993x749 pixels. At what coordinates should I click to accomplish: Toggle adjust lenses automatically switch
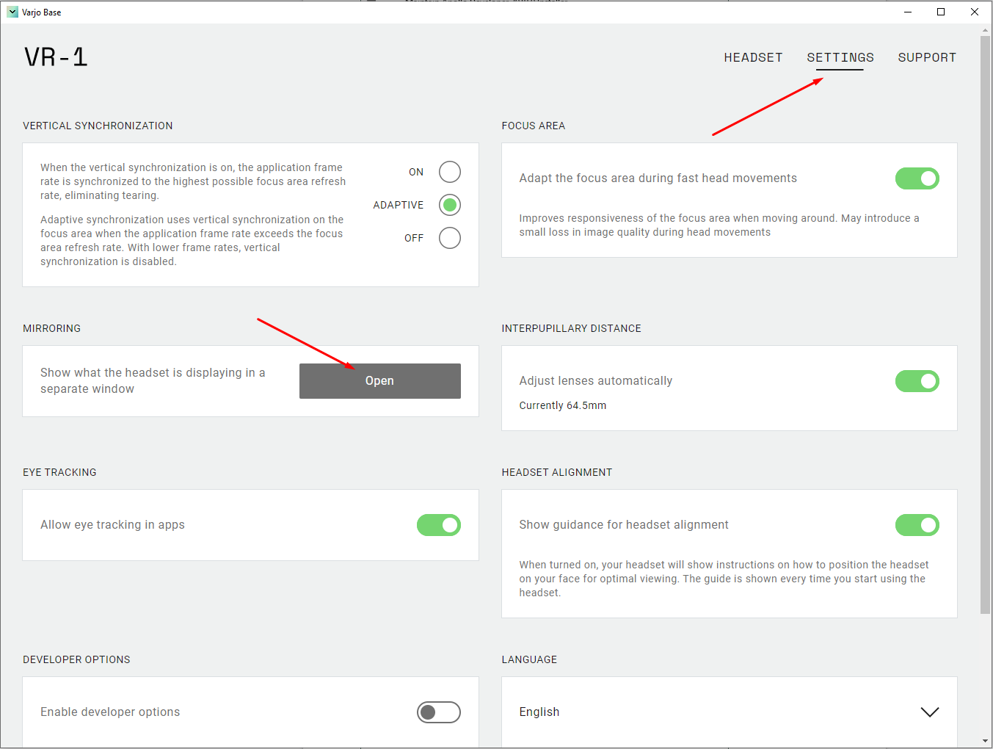(x=917, y=381)
